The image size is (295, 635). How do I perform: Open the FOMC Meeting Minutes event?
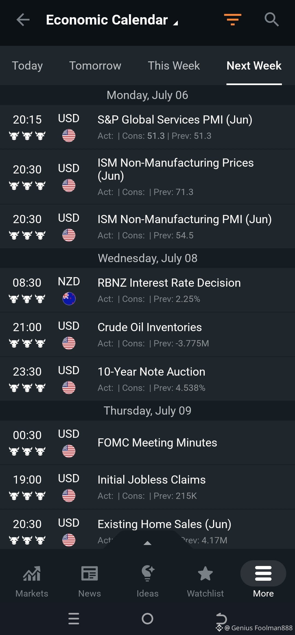point(147,443)
